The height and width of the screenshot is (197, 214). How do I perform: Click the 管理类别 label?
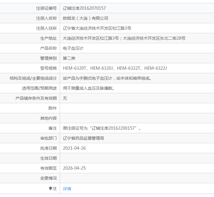click(x=49, y=58)
